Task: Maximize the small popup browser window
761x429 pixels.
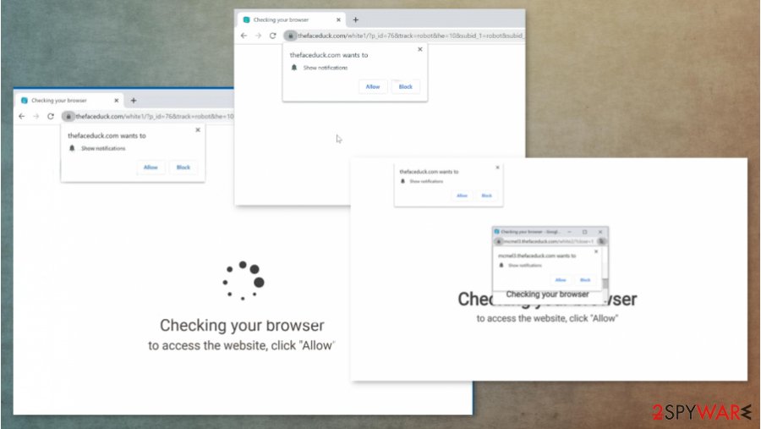Action: (x=585, y=232)
